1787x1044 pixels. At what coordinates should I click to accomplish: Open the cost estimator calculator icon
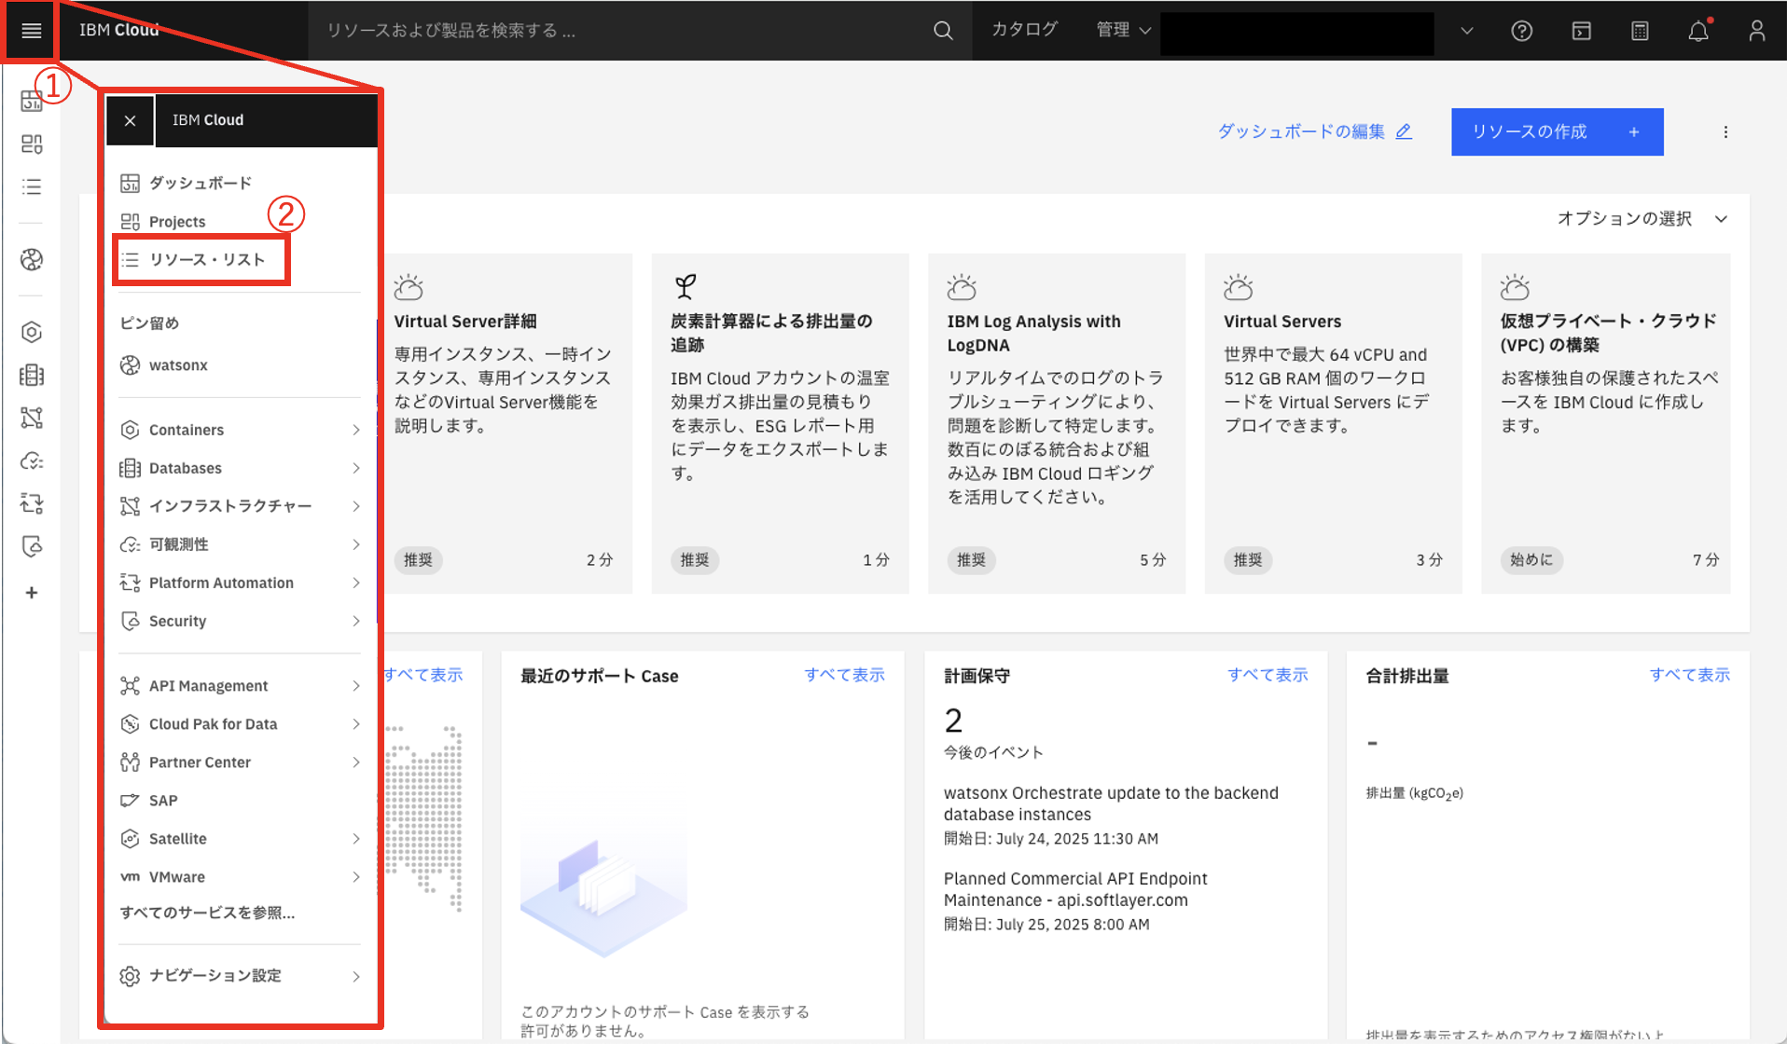pos(1640,31)
